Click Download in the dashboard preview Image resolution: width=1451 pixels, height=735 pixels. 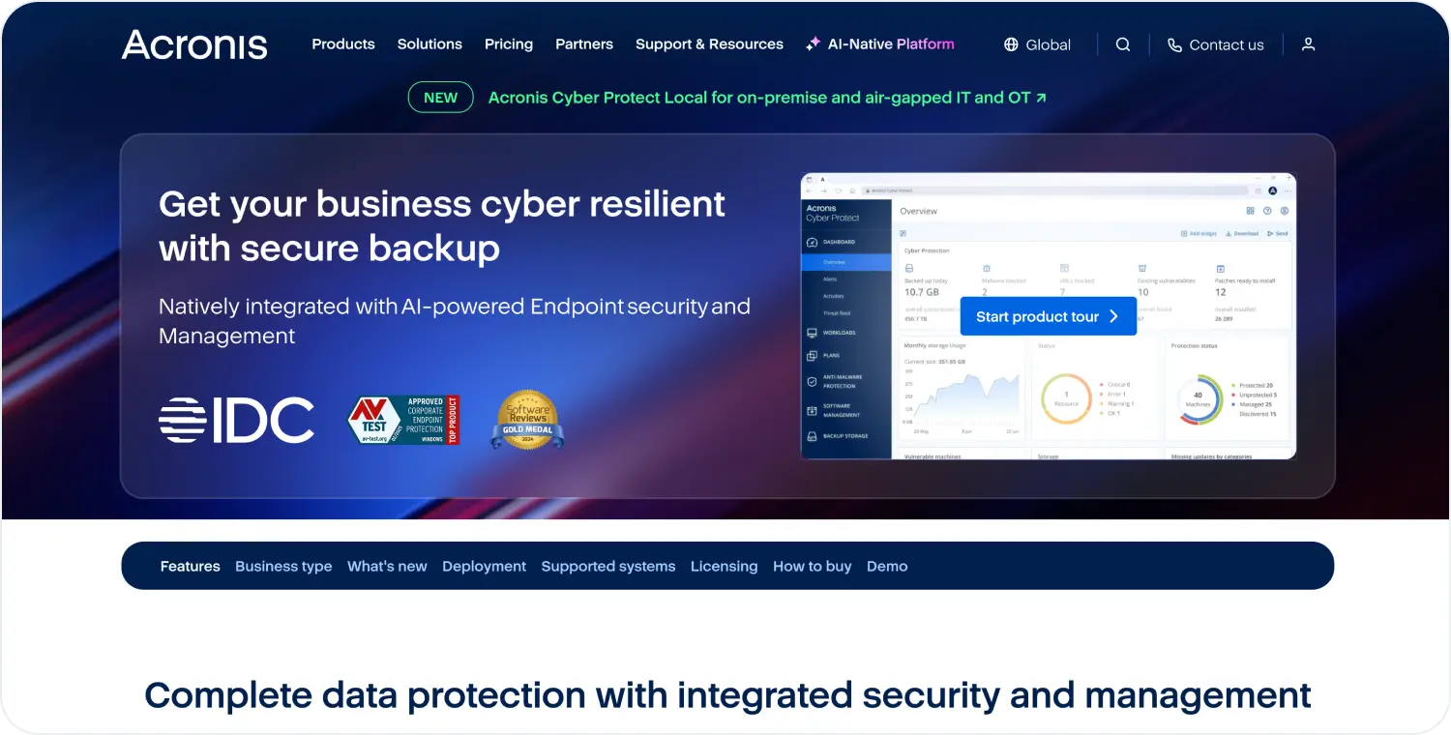[x=1242, y=234]
